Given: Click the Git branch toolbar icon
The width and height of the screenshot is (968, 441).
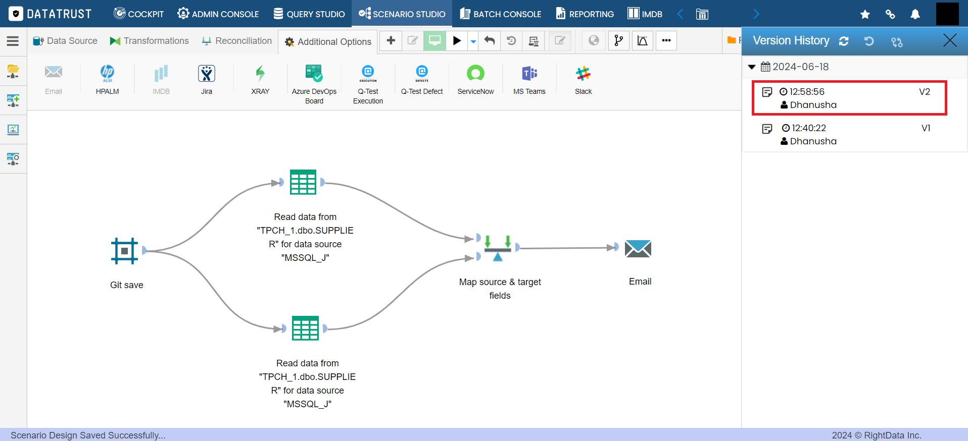Looking at the screenshot, I should pyautogui.click(x=618, y=41).
